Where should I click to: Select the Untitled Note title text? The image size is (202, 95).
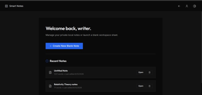[61, 71]
